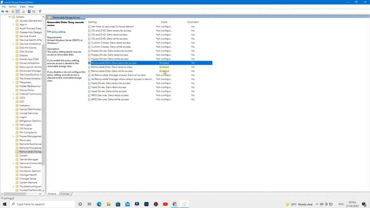
Task: Switch to the Standard tab
Action: (x=65, y=194)
